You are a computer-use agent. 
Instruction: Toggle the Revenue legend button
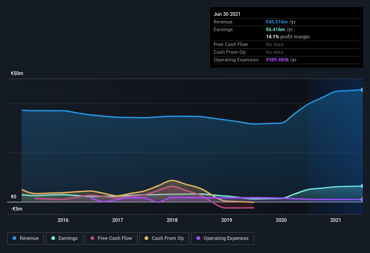(26, 239)
